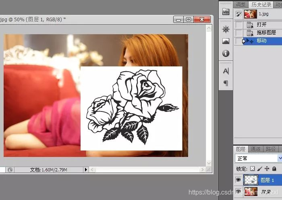Click the 图层 1 layer name
The height and width of the screenshot is (200, 282).
[267, 180]
